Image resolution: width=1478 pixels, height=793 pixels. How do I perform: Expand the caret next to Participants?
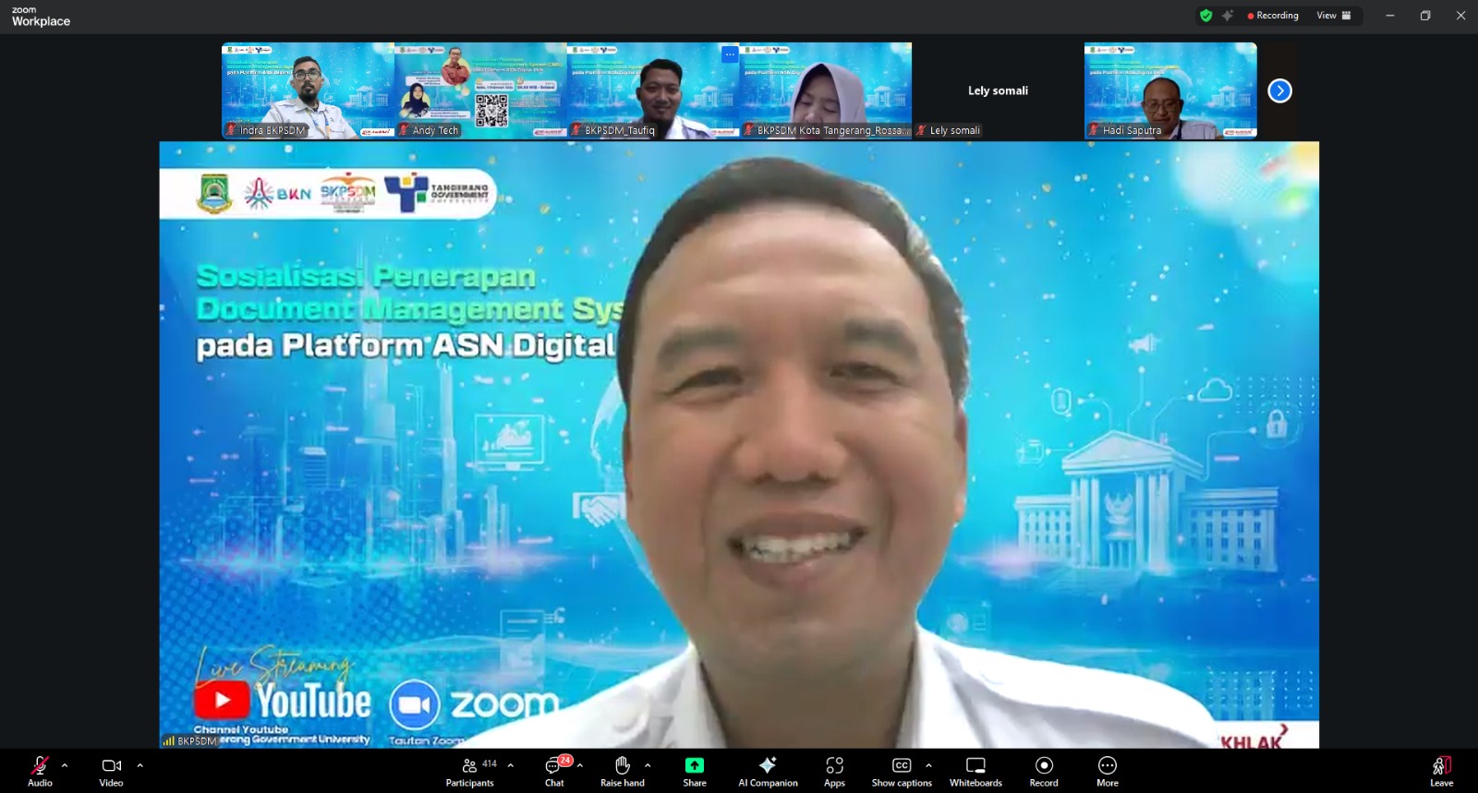tap(511, 765)
